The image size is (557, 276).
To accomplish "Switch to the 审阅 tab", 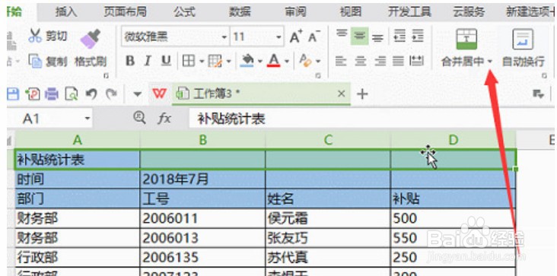I will point(295,11).
